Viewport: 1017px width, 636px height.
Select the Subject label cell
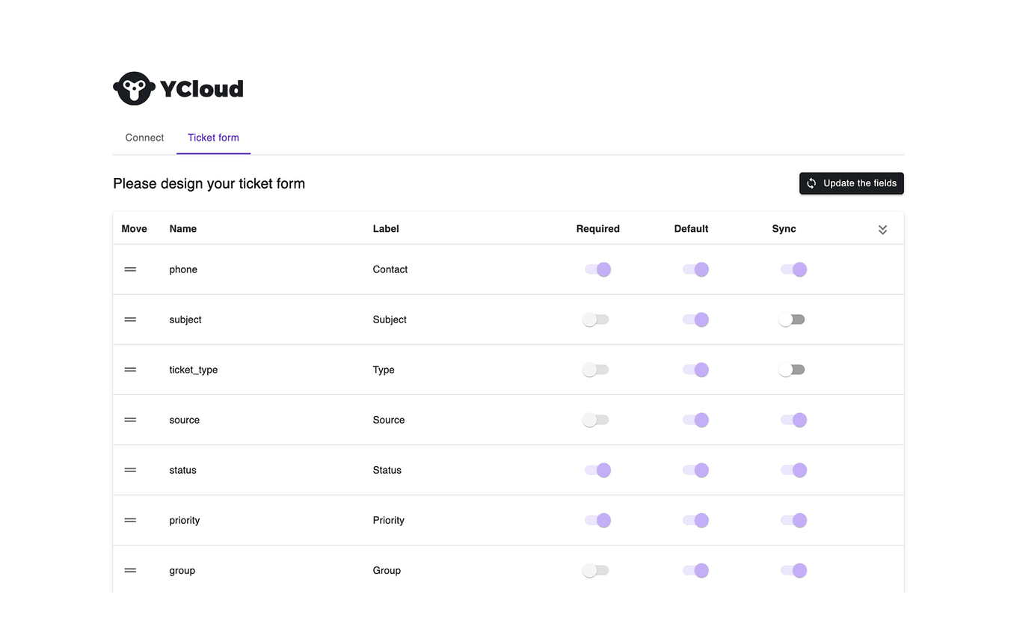pos(390,319)
